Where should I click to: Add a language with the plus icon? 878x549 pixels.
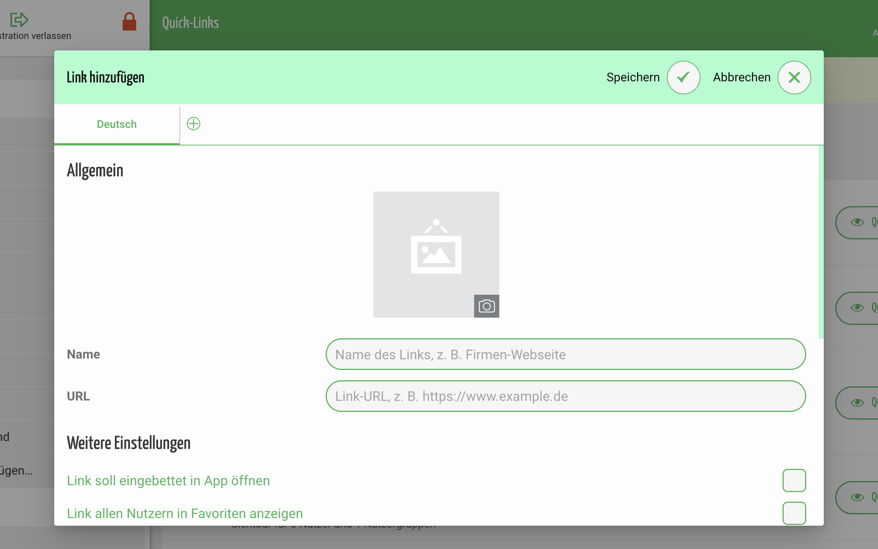pos(194,124)
